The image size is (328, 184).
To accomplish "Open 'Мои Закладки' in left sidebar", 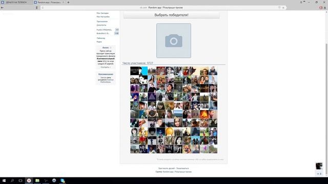I will coord(102,13).
